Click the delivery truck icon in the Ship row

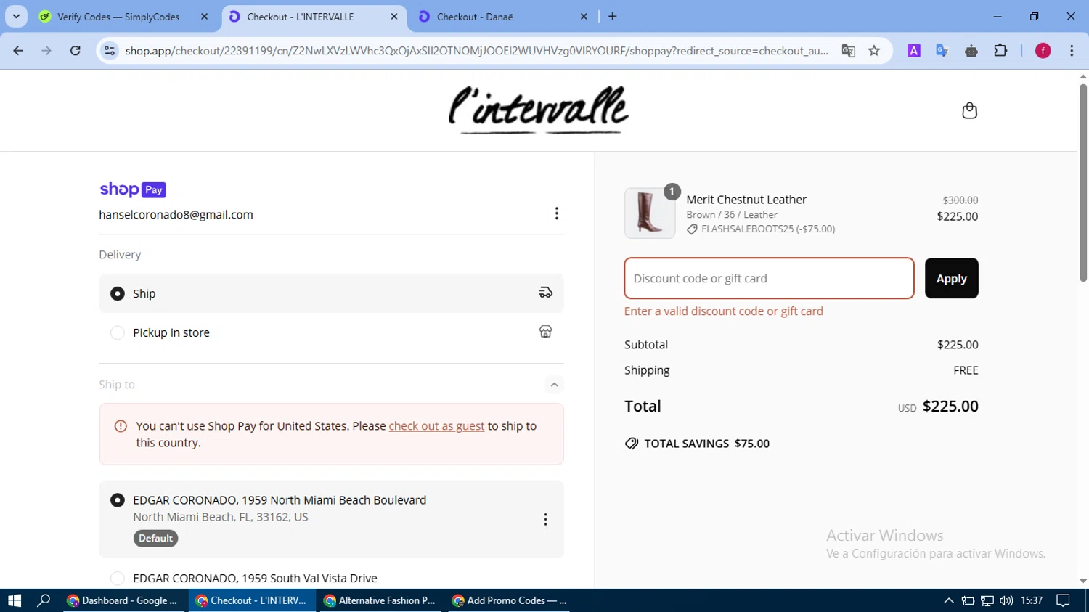[545, 293]
